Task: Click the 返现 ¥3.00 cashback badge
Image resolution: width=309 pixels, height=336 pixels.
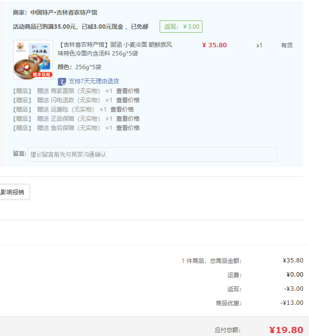Action: (x=181, y=27)
